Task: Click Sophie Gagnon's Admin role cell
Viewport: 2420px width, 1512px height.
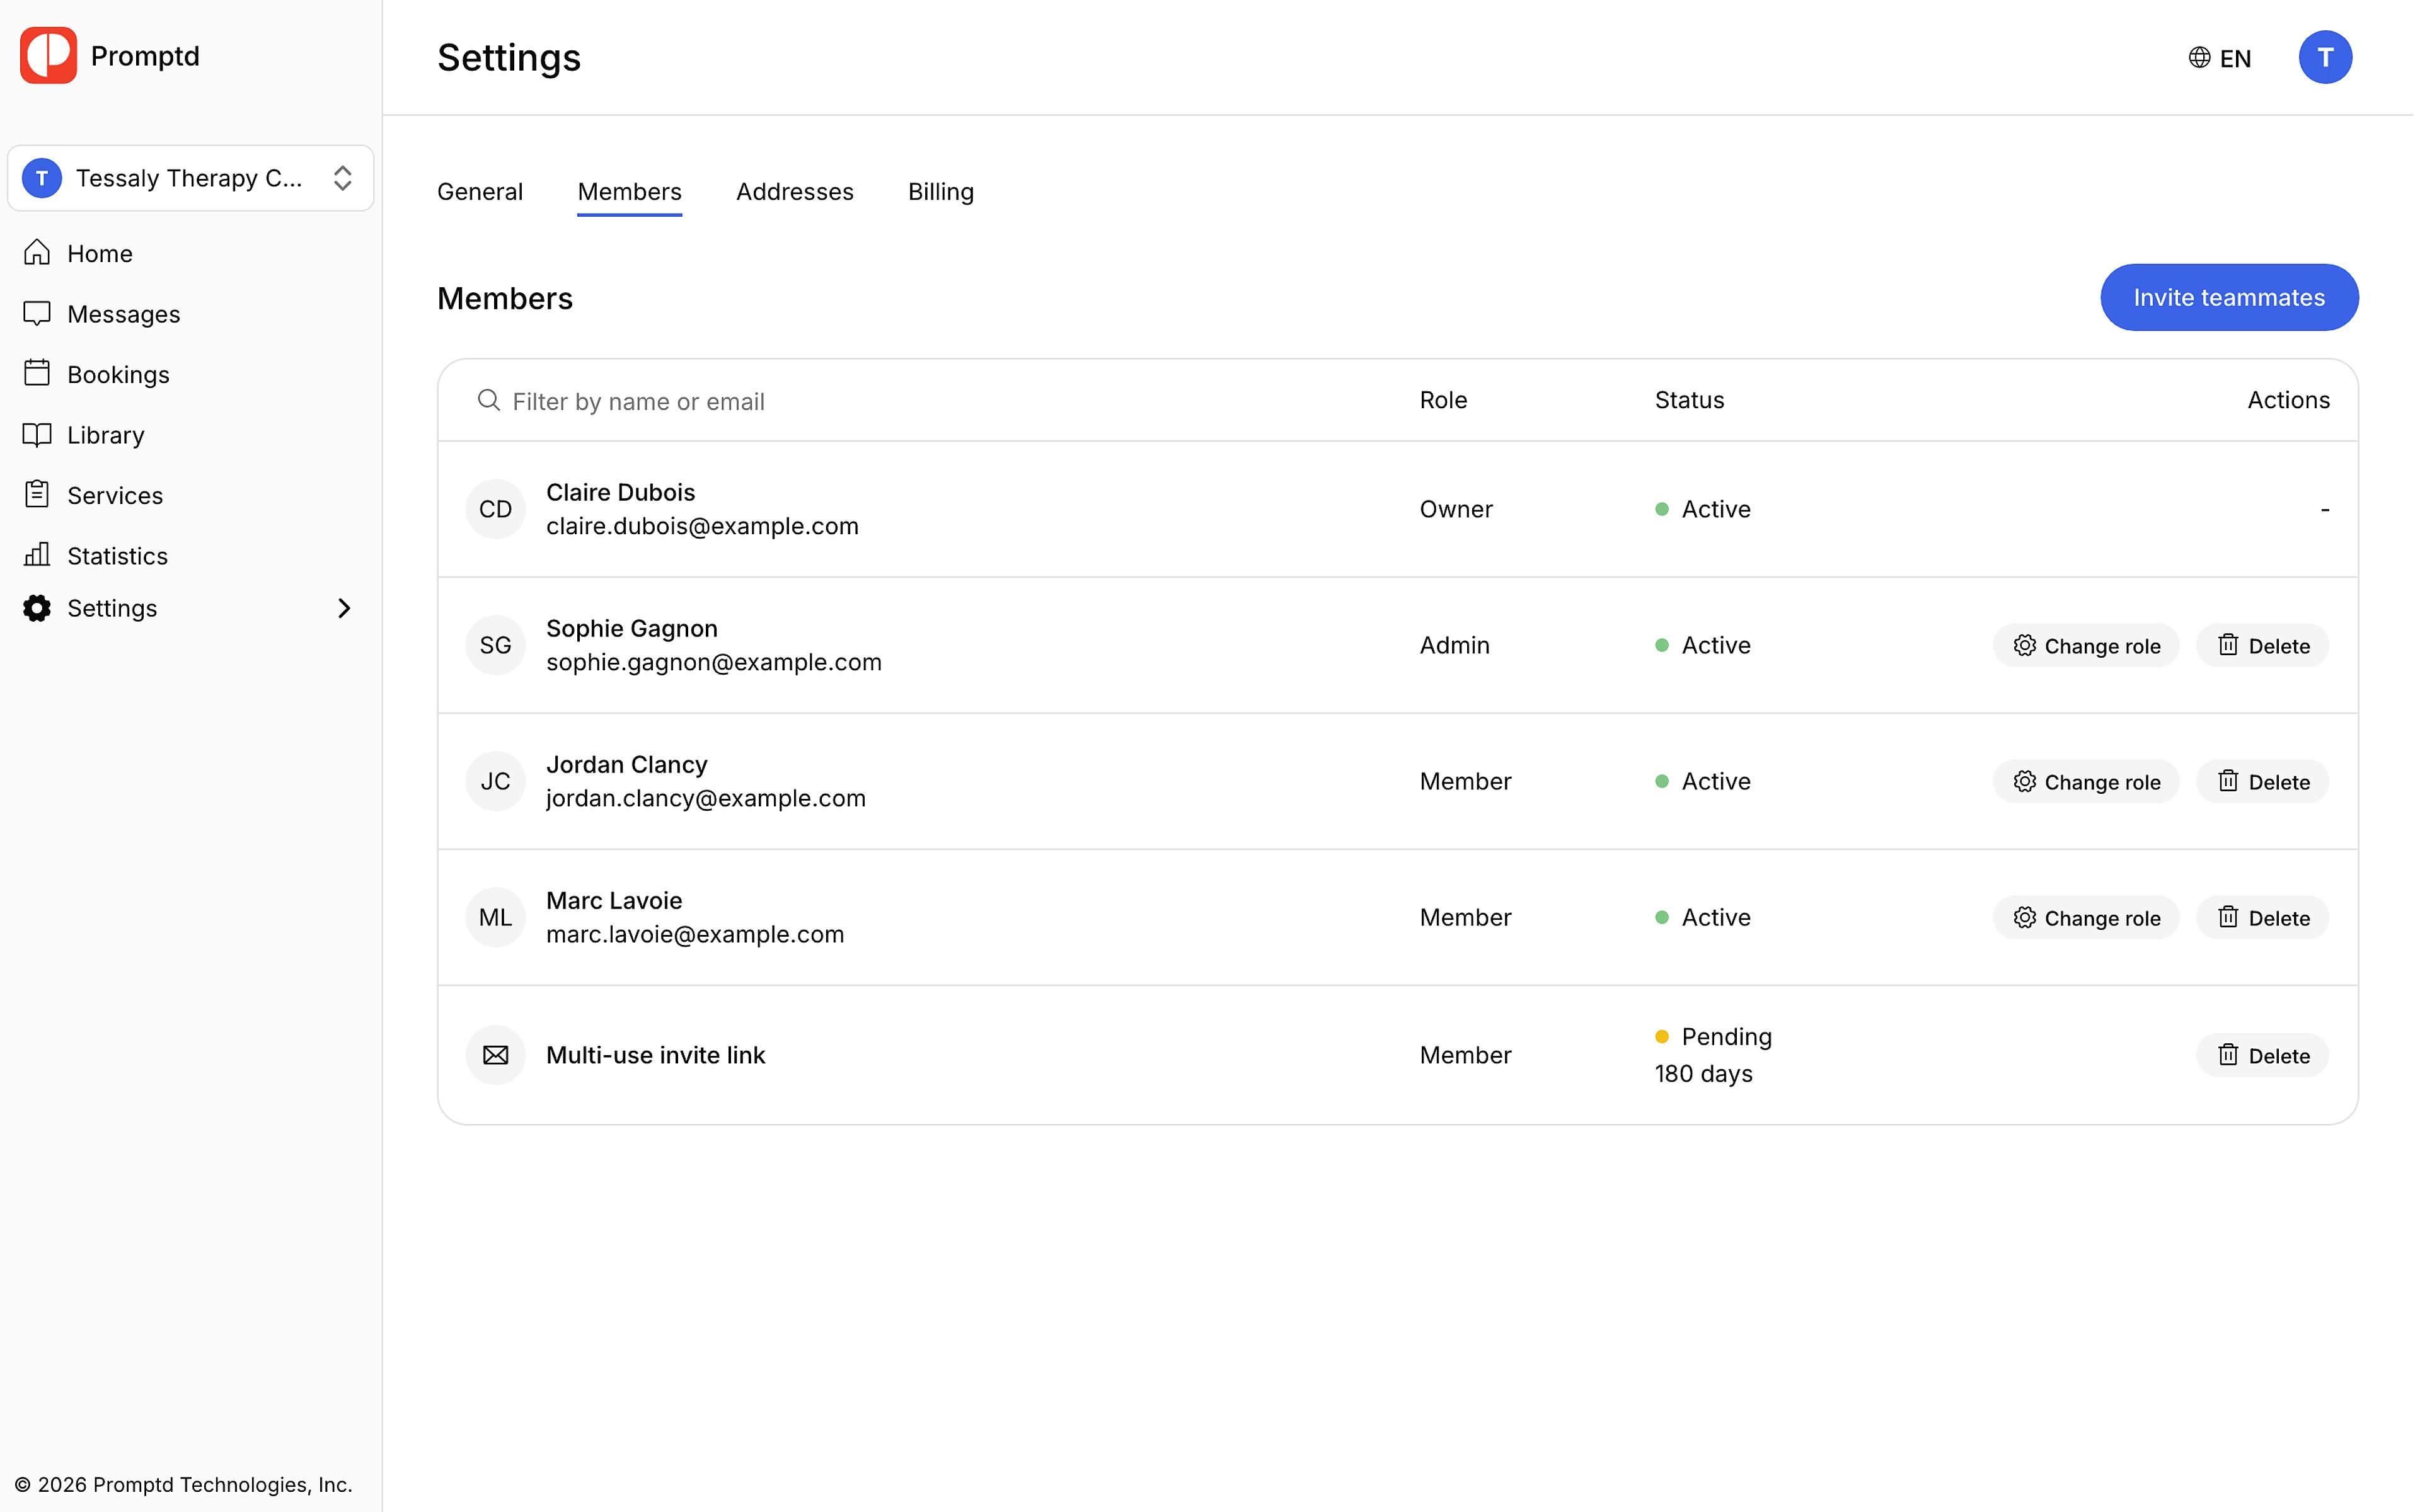Action: coord(1454,646)
